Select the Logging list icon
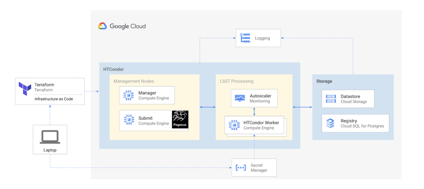The height and width of the screenshot is (189, 424). [x=245, y=38]
